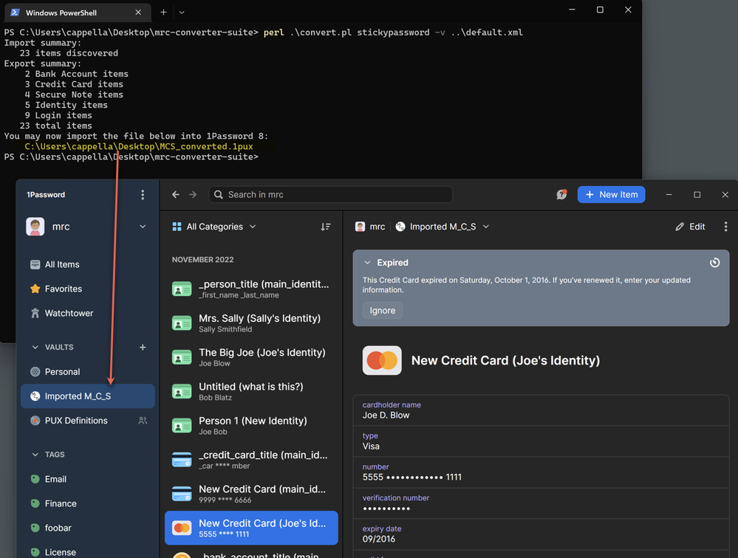Open the Mrs. Sally (Sally's Identity) item
This screenshot has width=738, height=558.
[x=251, y=323]
